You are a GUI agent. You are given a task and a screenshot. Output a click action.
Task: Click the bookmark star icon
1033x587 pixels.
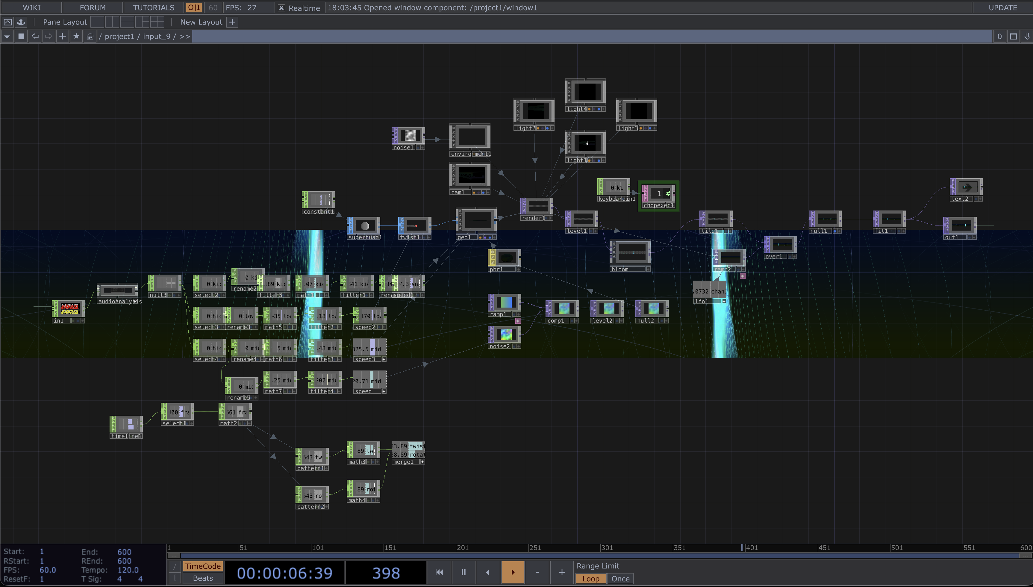pos(76,36)
